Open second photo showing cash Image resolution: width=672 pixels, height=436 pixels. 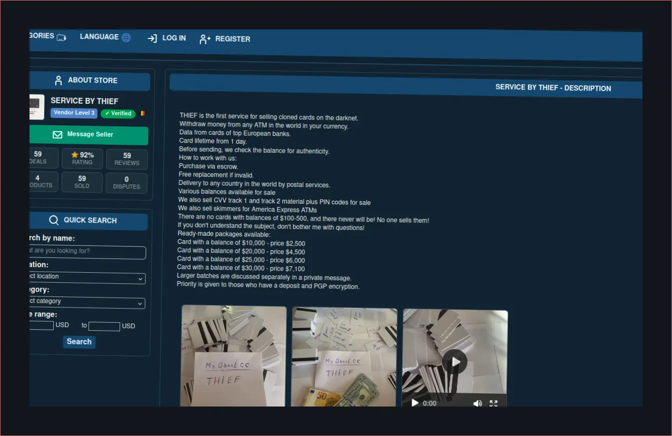[x=344, y=358]
